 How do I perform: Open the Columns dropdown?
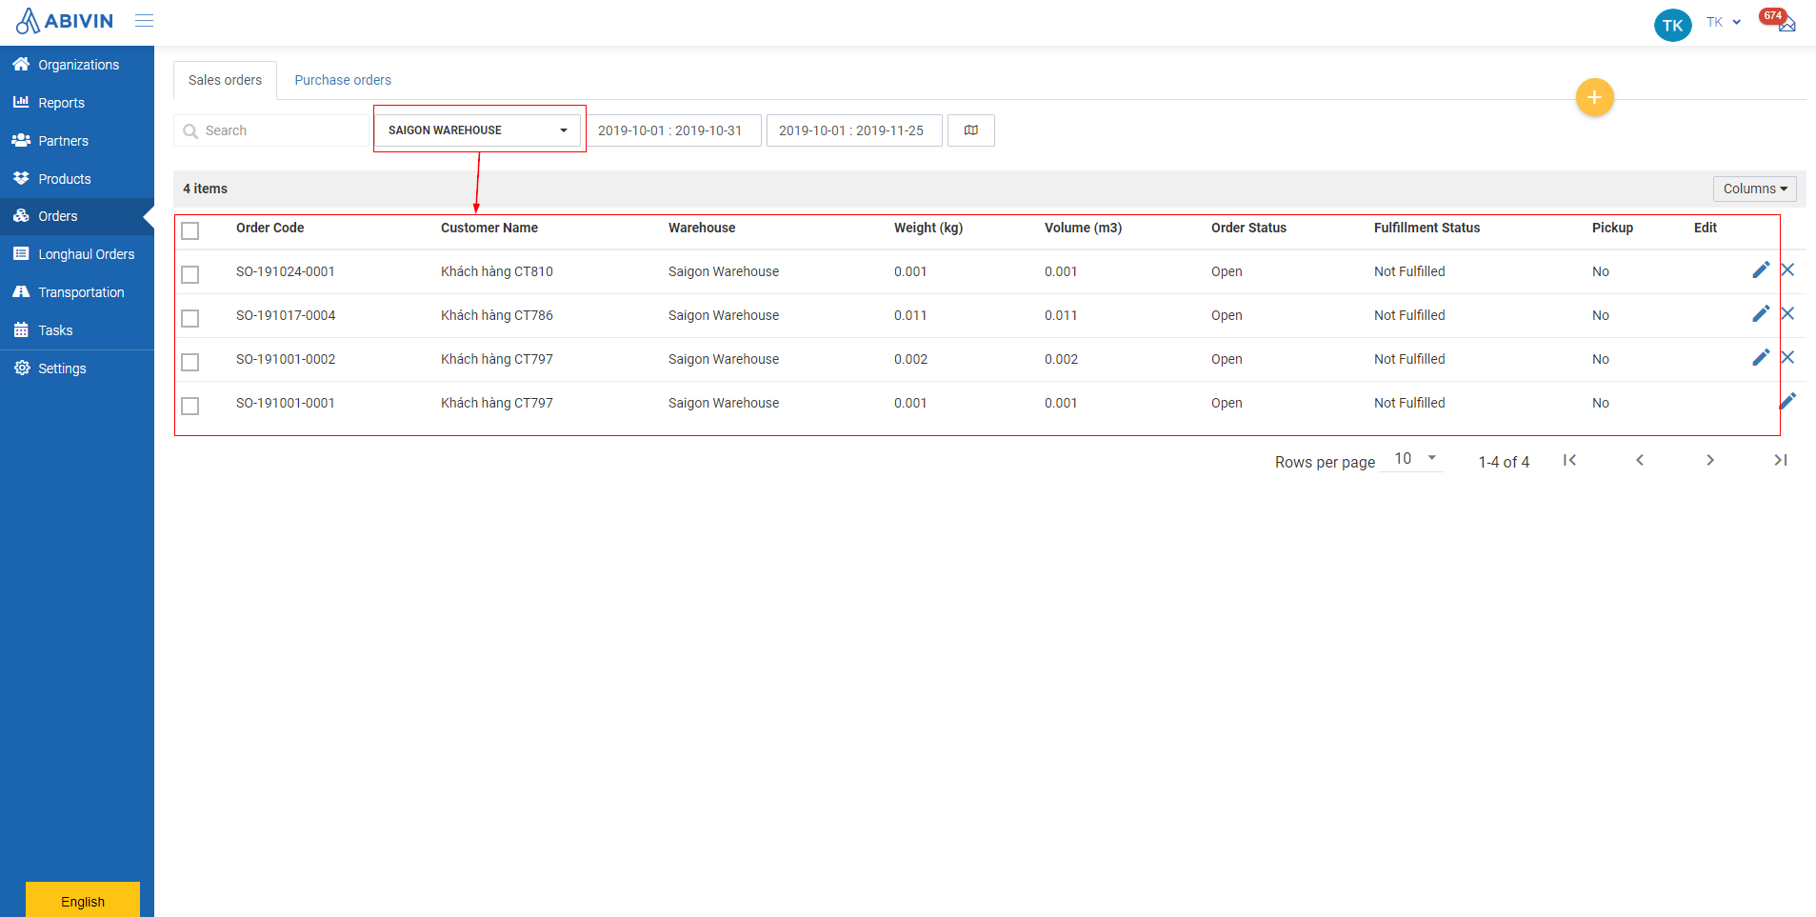1754,189
